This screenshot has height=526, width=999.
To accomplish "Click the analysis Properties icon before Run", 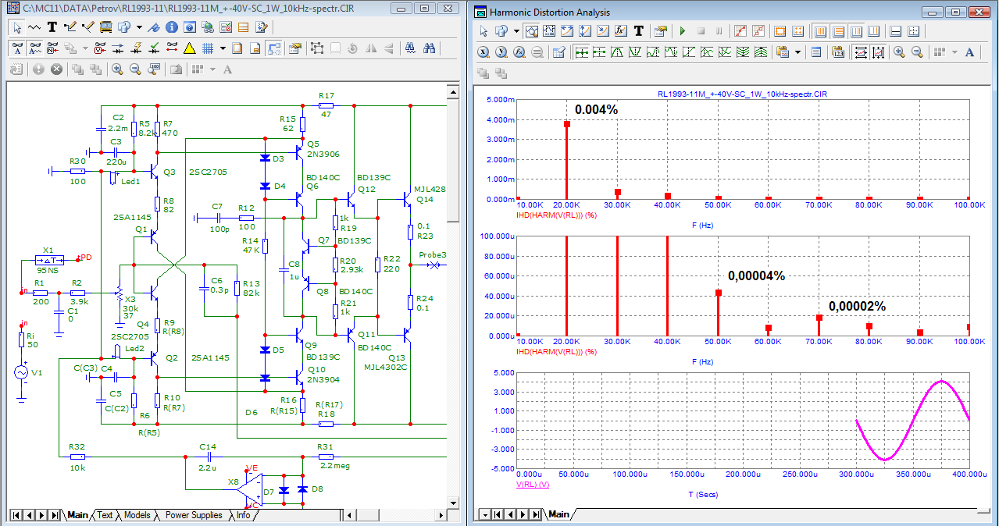I will (660, 31).
